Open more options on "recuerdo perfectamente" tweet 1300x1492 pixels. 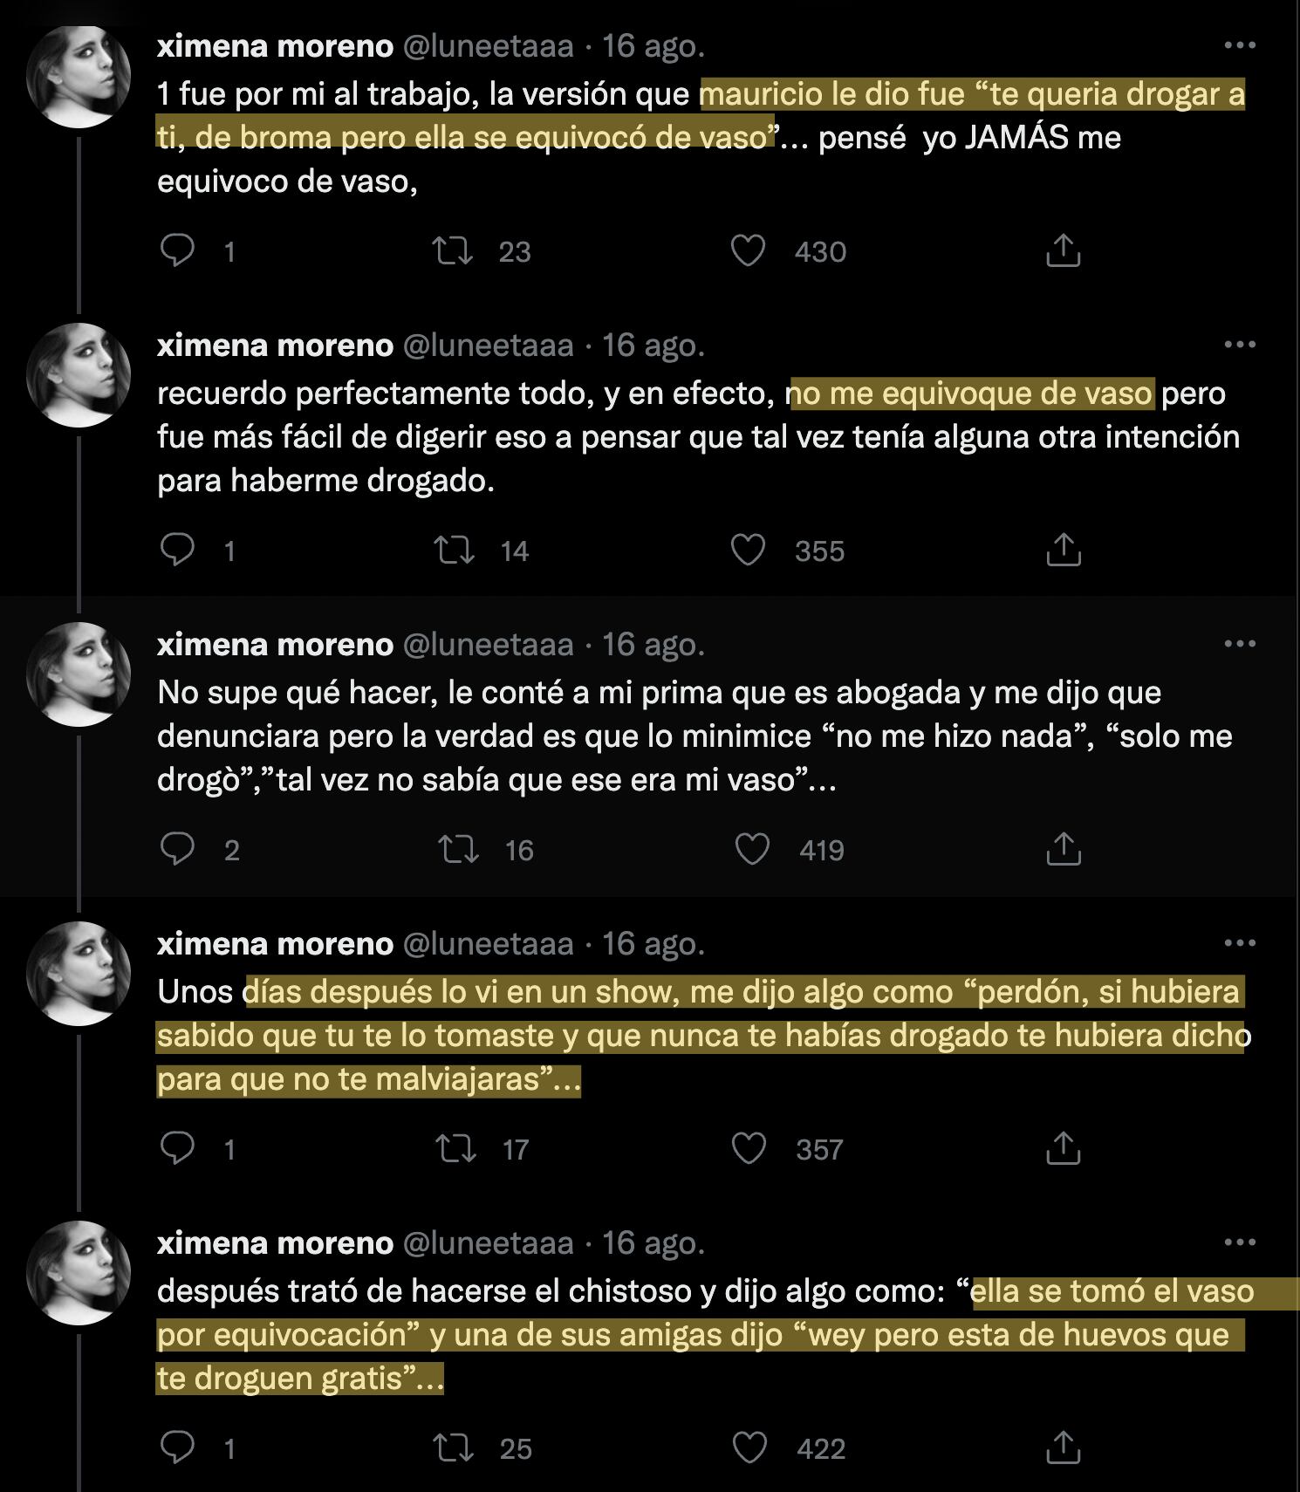[1240, 345]
